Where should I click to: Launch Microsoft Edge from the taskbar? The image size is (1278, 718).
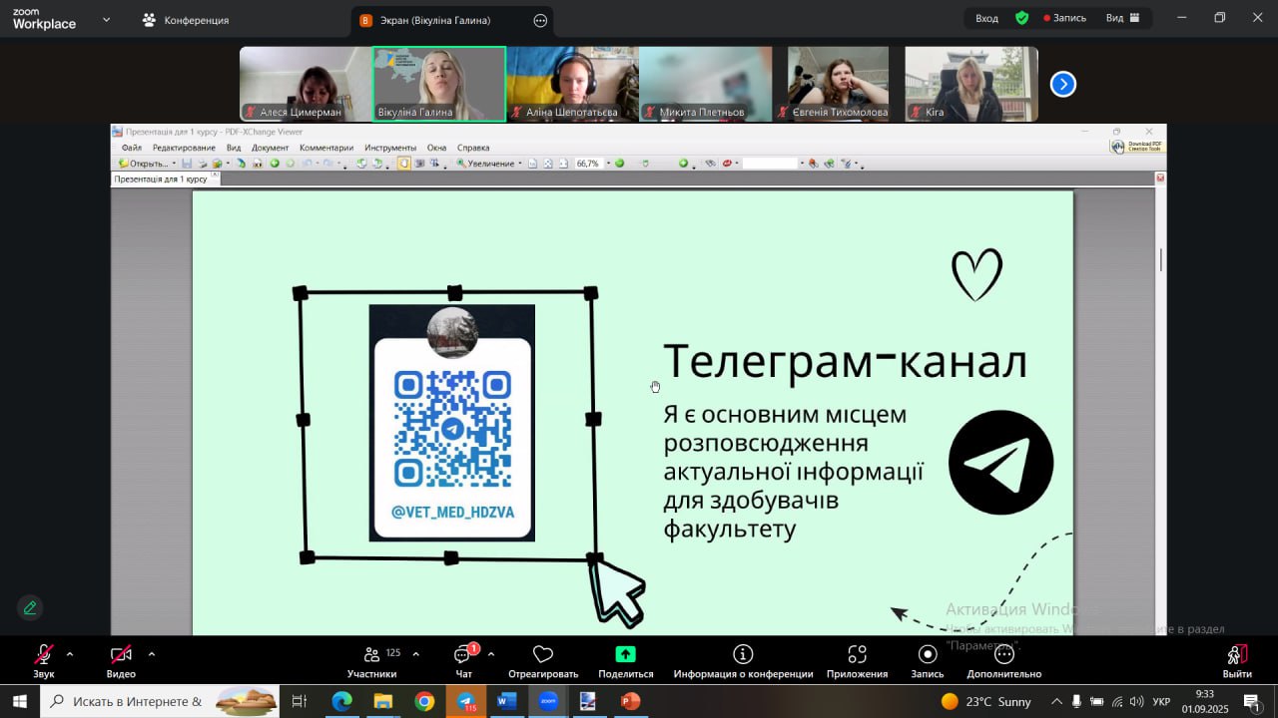pyautogui.click(x=341, y=701)
